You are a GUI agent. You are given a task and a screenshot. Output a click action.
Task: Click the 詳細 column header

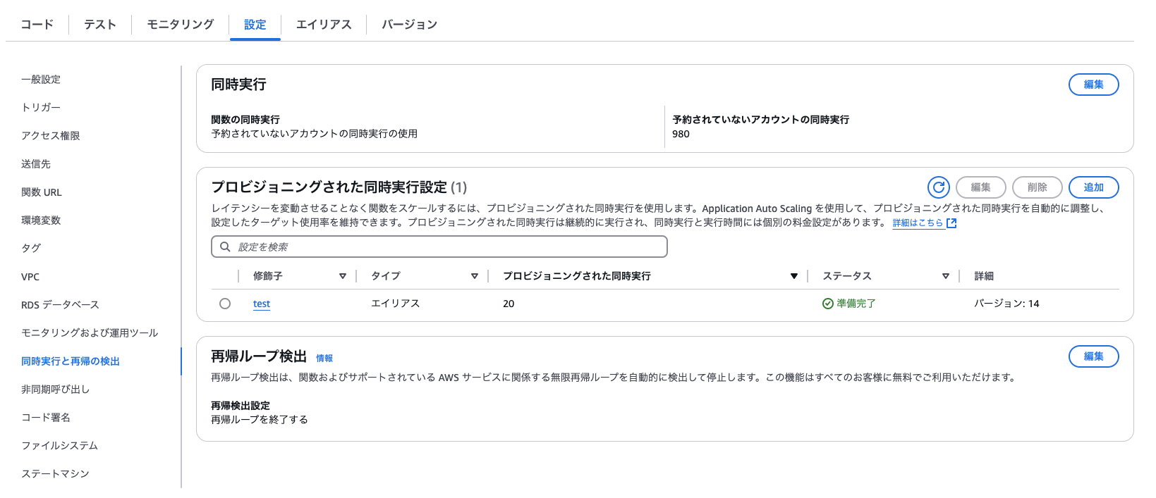tap(984, 276)
